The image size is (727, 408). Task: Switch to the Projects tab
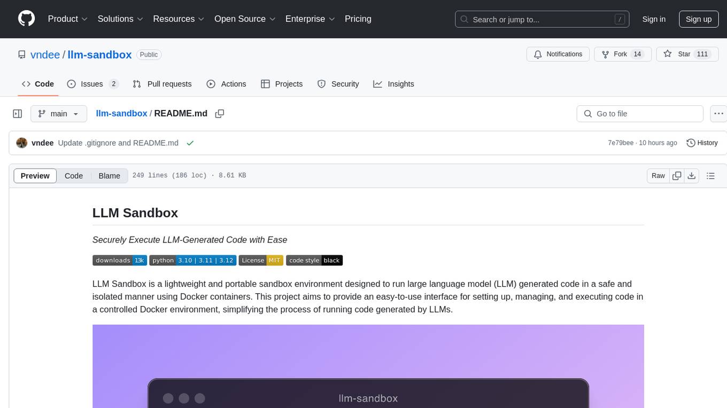(x=282, y=84)
